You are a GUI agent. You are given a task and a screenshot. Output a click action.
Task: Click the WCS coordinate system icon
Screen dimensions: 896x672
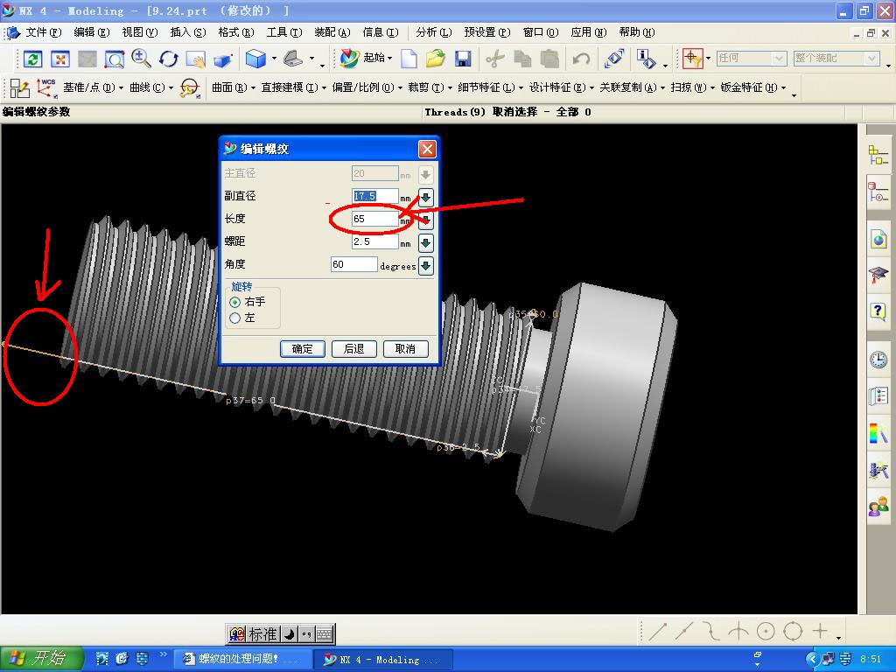click(47, 88)
